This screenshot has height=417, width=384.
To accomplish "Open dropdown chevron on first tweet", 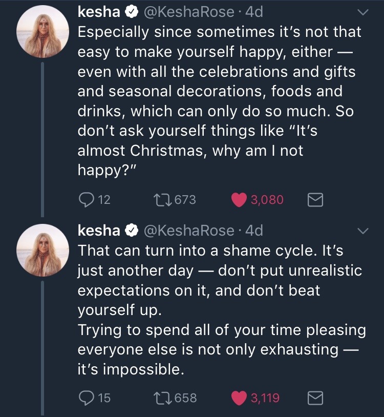I will click(x=362, y=12).
